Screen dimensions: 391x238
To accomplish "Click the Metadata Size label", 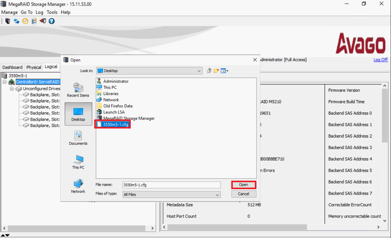I will click(x=180, y=205).
